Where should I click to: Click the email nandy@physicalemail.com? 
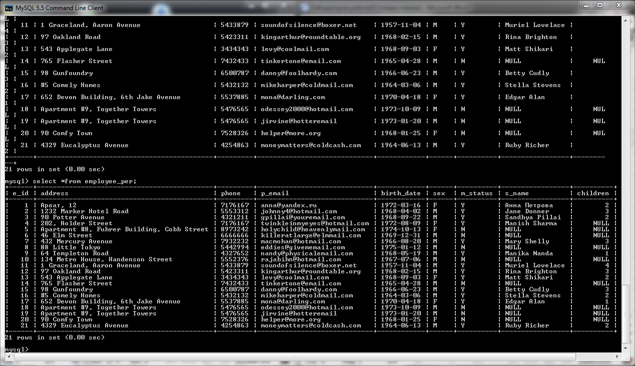pos(307,253)
